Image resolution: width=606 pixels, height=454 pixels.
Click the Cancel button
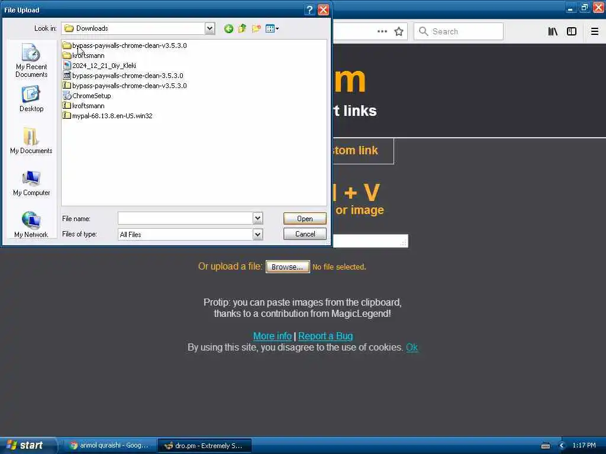[305, 234]
